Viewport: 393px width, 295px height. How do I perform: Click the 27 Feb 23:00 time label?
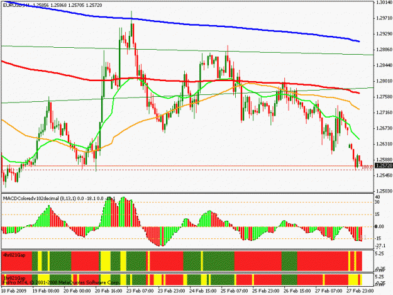point(360,291)
